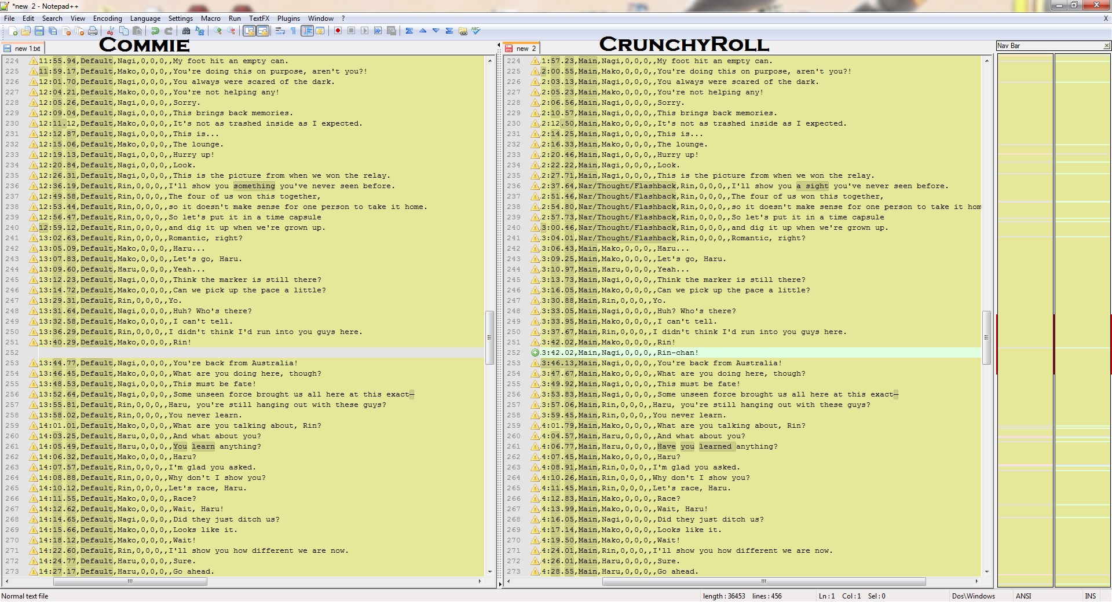This screenshot has width=1112, height=602.
Task: Paste clipboard contents with the Paste icon
Action: click(137, 31)
